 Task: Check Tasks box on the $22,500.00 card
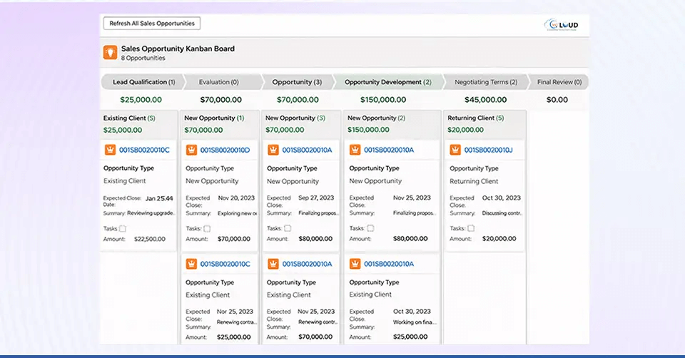(123, 228)
